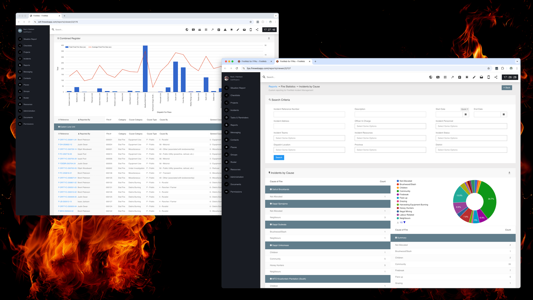The height and width of the screenshot is (300, 533).
Task: Open the Officer In Charge select box
Action: [390, 126]
